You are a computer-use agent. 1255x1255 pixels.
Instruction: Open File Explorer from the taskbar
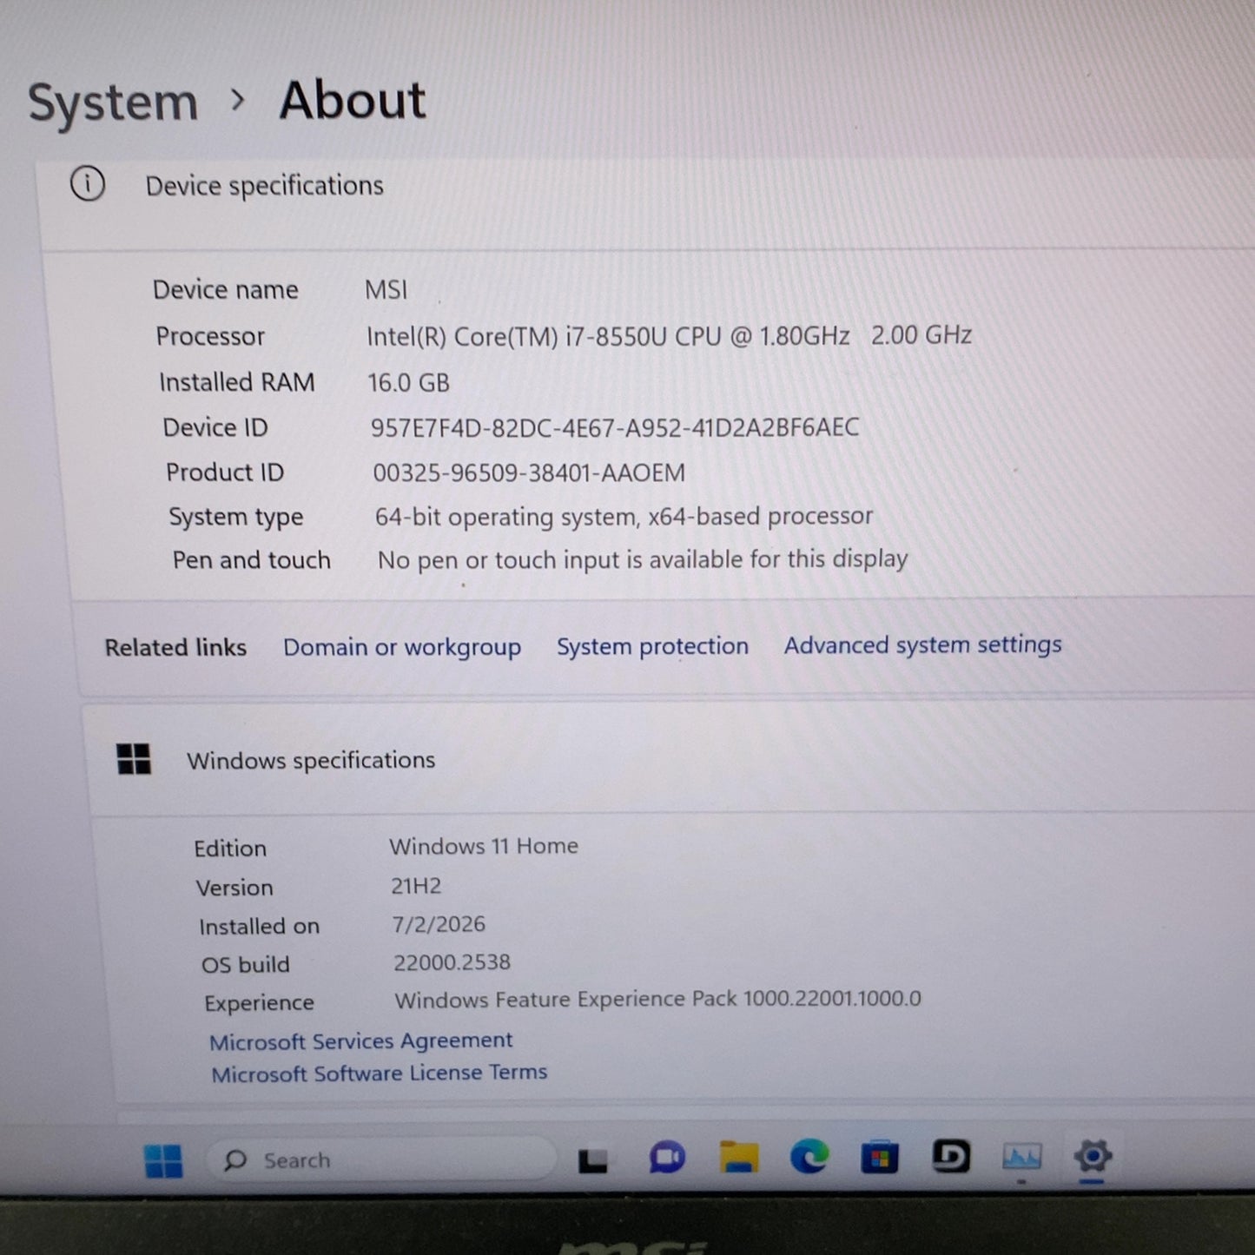[738, 1158]
